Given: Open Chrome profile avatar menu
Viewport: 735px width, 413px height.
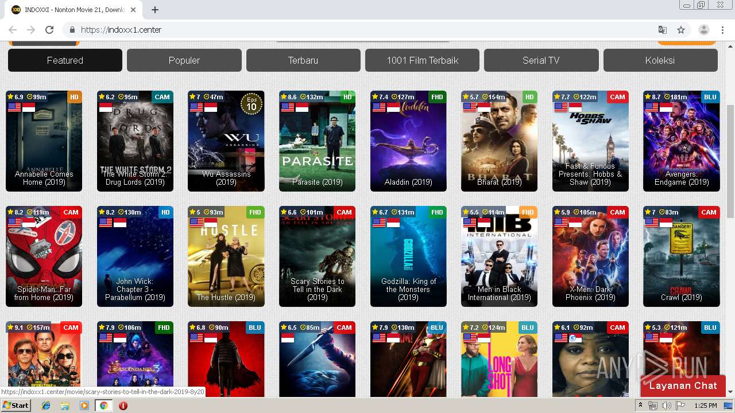Looking at the screenshot, I should pyautogui.click(x=704, y=30).
